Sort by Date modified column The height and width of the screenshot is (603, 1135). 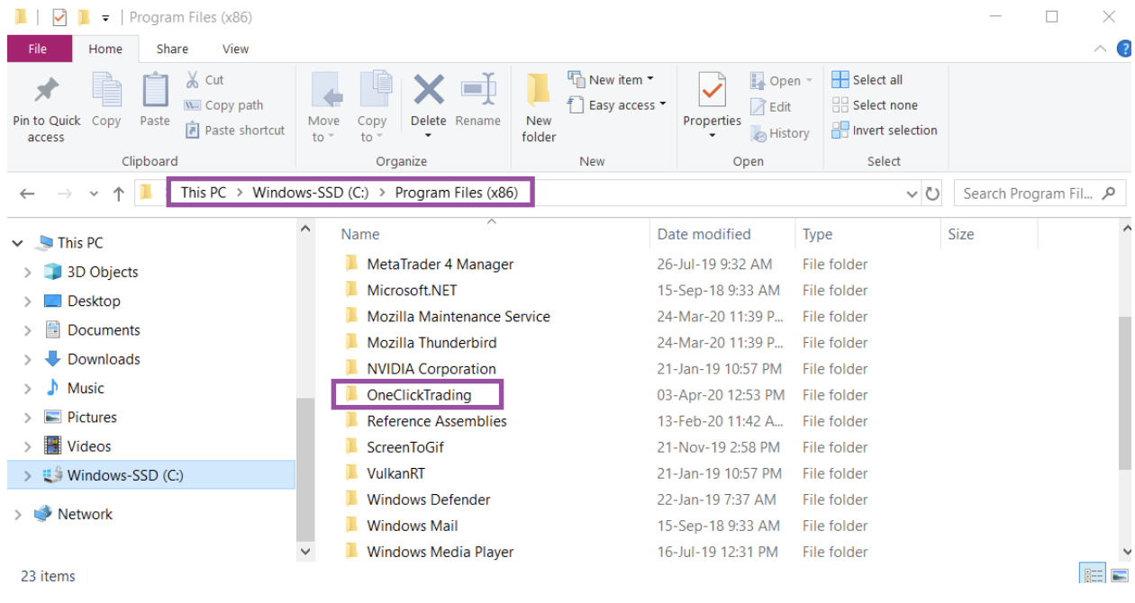(704, 234)
